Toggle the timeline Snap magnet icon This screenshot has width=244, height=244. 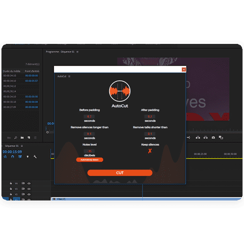(x=12, y=157)
